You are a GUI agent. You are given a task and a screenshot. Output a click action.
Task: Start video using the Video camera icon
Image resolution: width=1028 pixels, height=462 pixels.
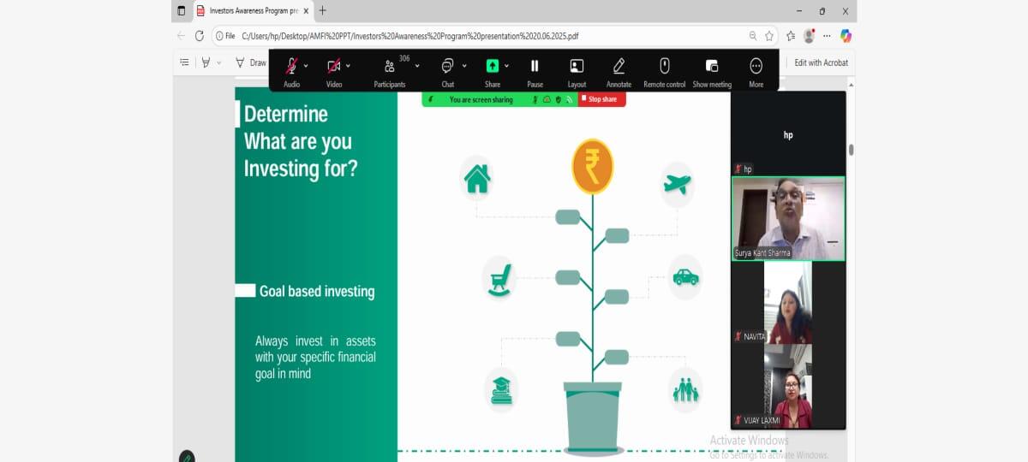pyautogui.click(x=333, y=67)
